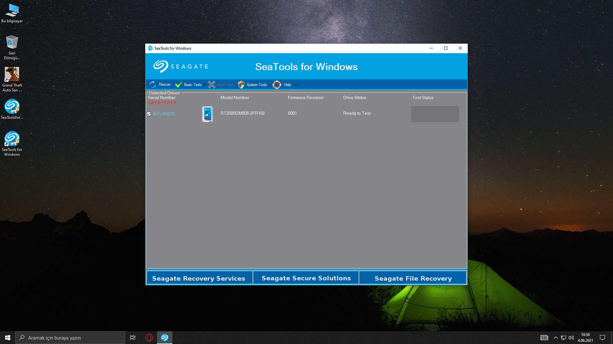Screen dimensions: 613x344
Task: Expand the System Tools dropdown arrow
Action: [x=270, y=85]
